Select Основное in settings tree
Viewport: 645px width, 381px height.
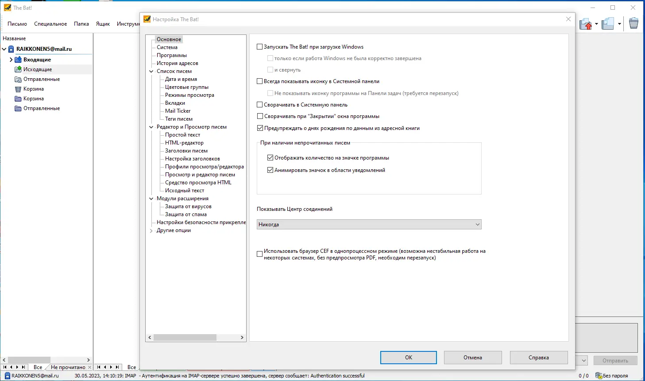(169, 39)
